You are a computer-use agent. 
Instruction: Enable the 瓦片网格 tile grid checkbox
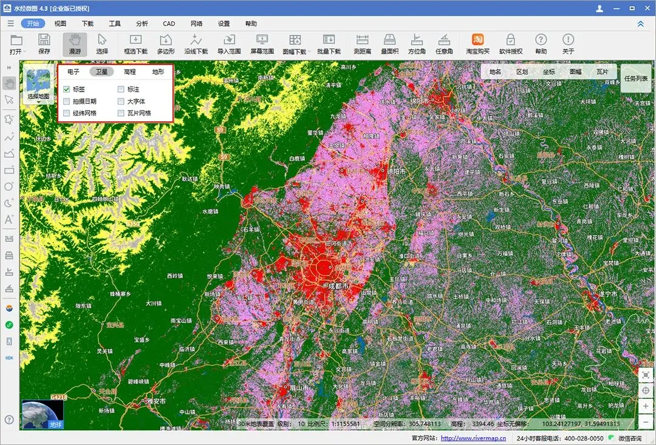(121, 113)
